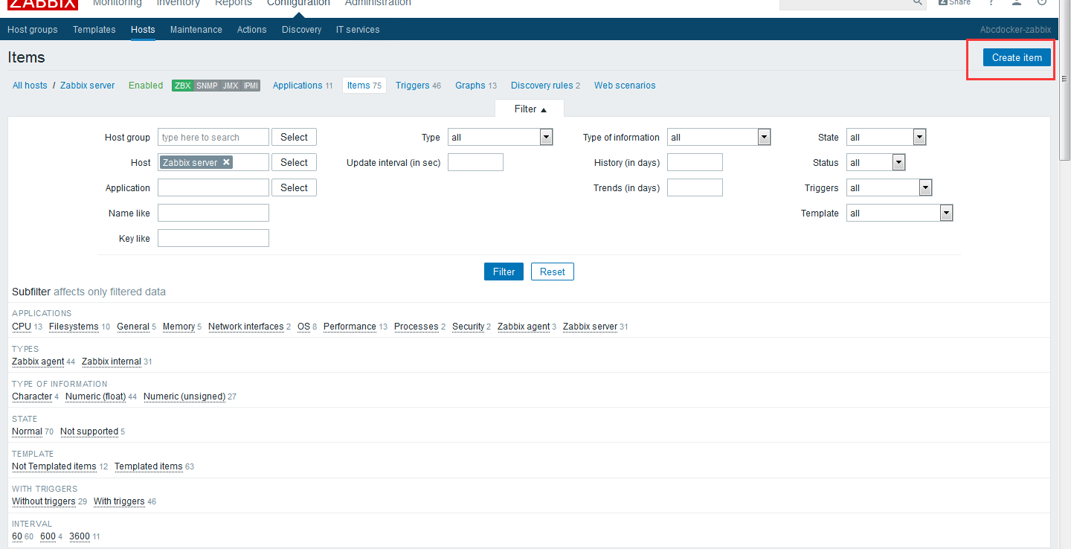Image resolution: width=1071 pixels, height=549 pixels.
Task: Open the Type of information dropdown
Action: click(718, 137)
